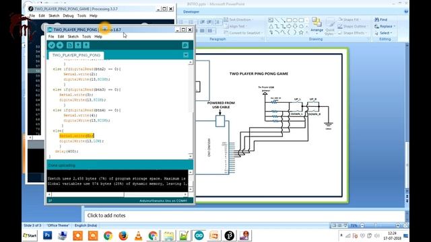Screen dimensions: 431x242
Task: Click the English (India) language indicator
Action: 86,226
